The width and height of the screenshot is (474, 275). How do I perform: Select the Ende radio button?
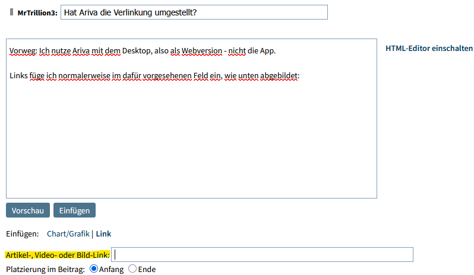(x=132, y=269)
